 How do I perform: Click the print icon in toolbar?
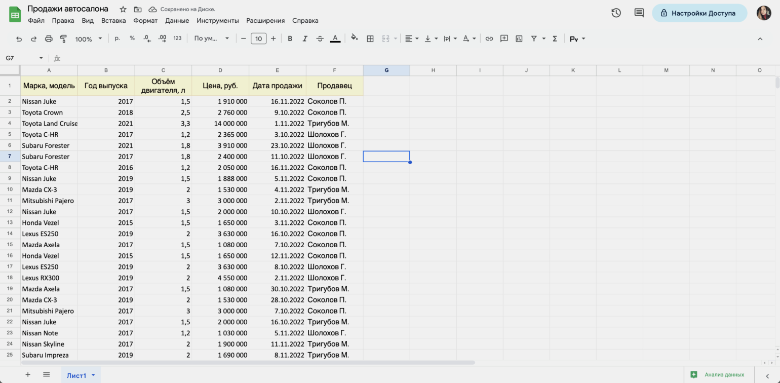tap(49, 39)
